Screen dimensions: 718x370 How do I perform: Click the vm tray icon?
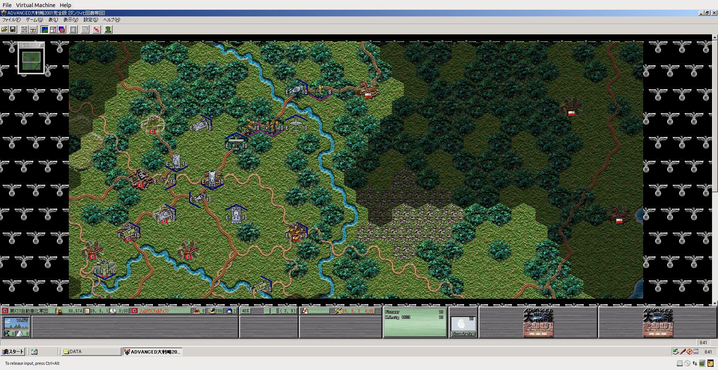click(696, 352)
